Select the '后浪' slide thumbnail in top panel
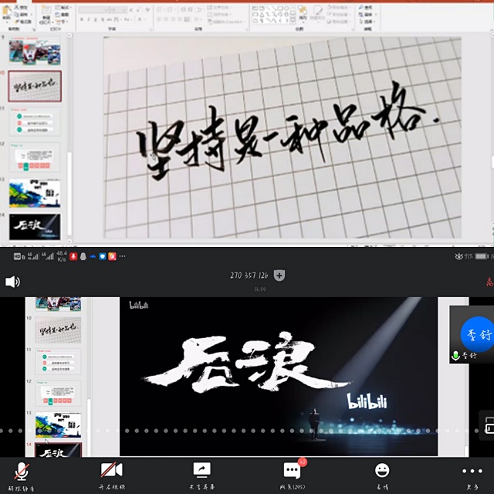The image size is (494, 494). [34, 226]
